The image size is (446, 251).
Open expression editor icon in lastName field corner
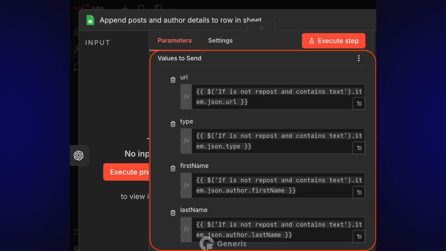click(359, 237)
